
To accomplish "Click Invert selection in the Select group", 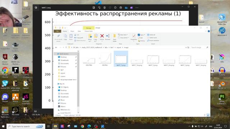I will click(153, 40).
